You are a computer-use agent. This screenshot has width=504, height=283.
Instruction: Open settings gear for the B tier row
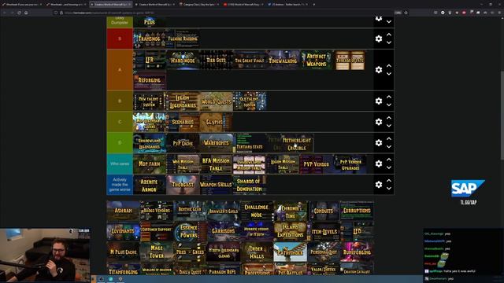tap(379, 101)
